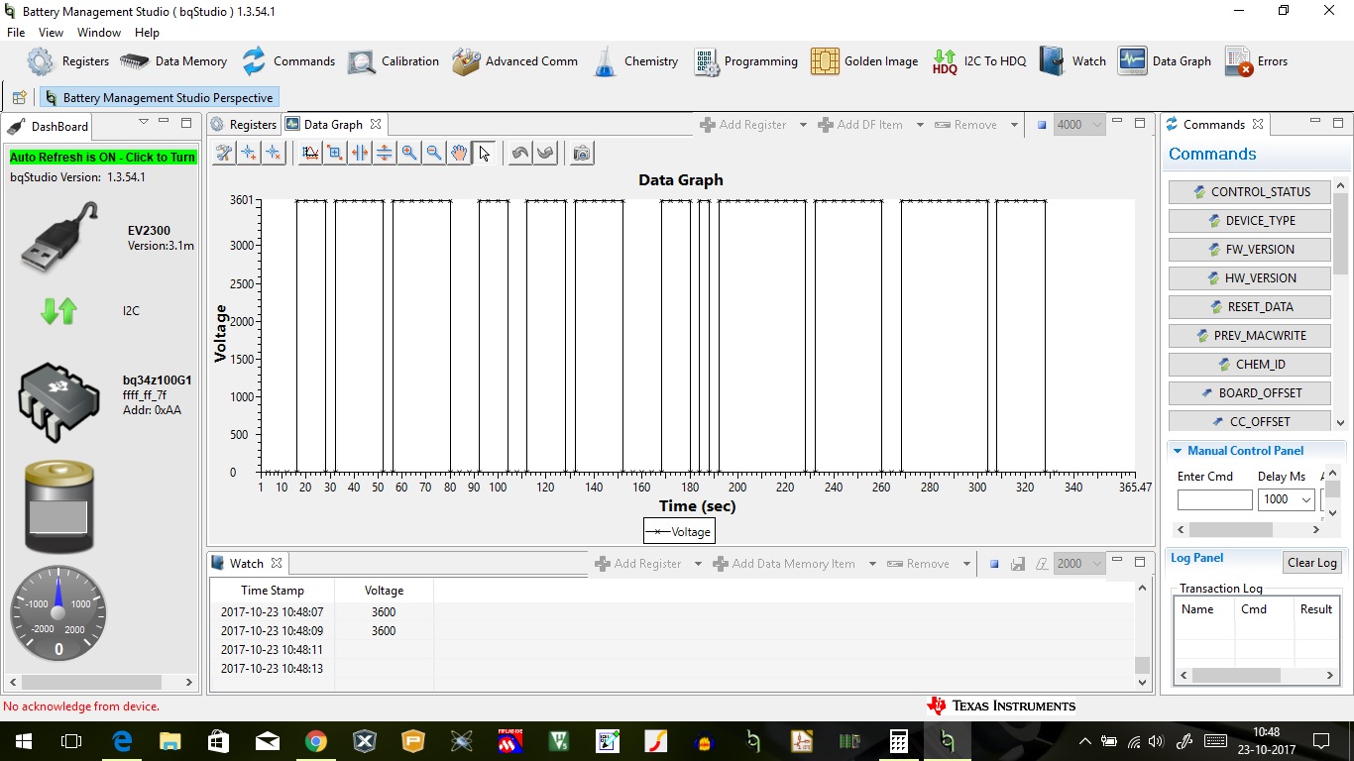This screenshot has width=1354, height=761.
Task: Collapse the Manual Control Panel section
Action: pyautogui.click(x=1178, y=451)
